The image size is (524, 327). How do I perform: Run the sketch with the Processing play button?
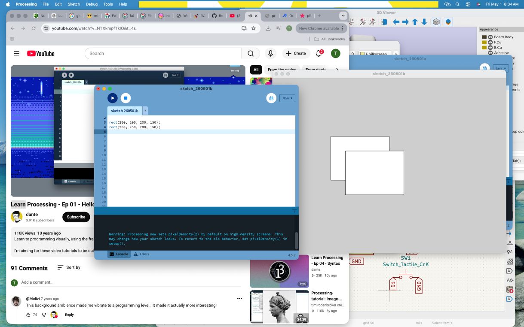tap(112, 98)
